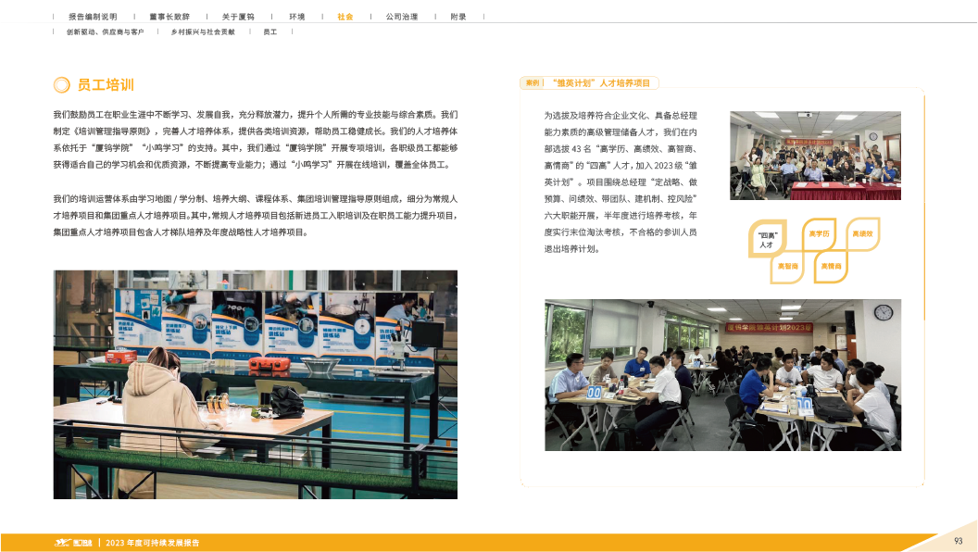Click the page number 93
978x552 pixels.
958,541
